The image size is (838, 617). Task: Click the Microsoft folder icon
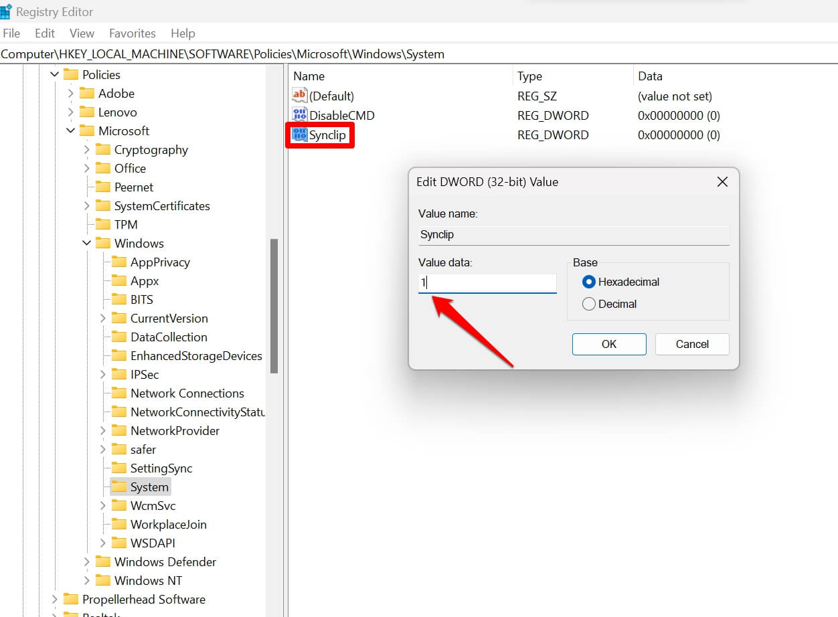[x=87, y=130]
